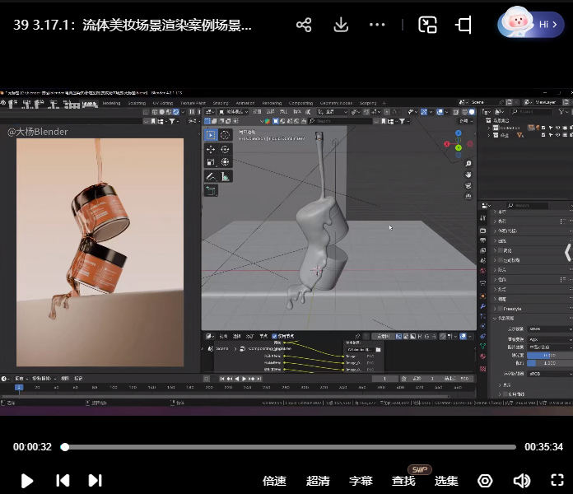Image resolution: width=573 pixels, height=494 pixels.
Task: Expand the Freestyle panel in properties
Action: click(x=512, y=308)
